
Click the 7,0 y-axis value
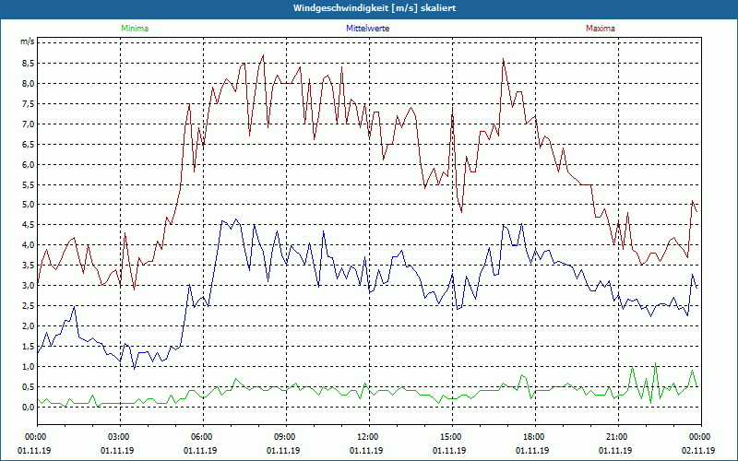coord(27,124)
